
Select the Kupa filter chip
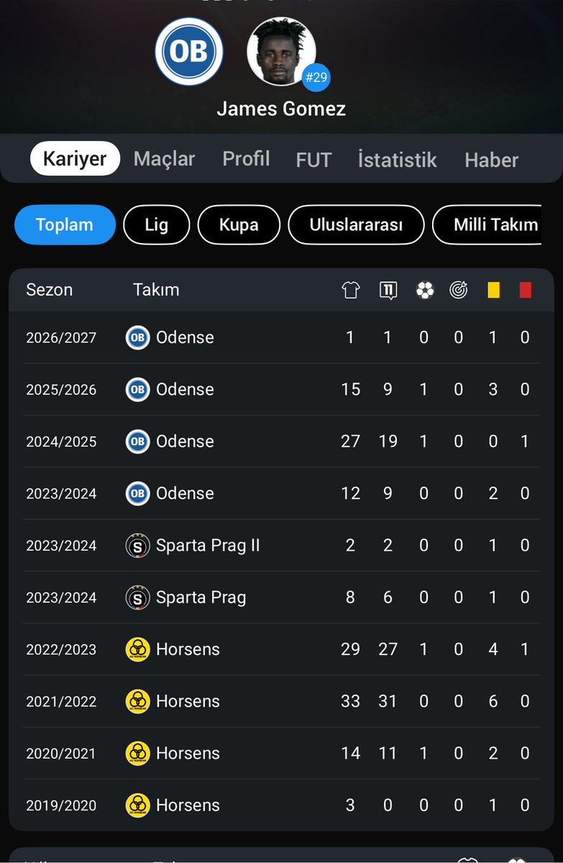click(x=239, y=225)
